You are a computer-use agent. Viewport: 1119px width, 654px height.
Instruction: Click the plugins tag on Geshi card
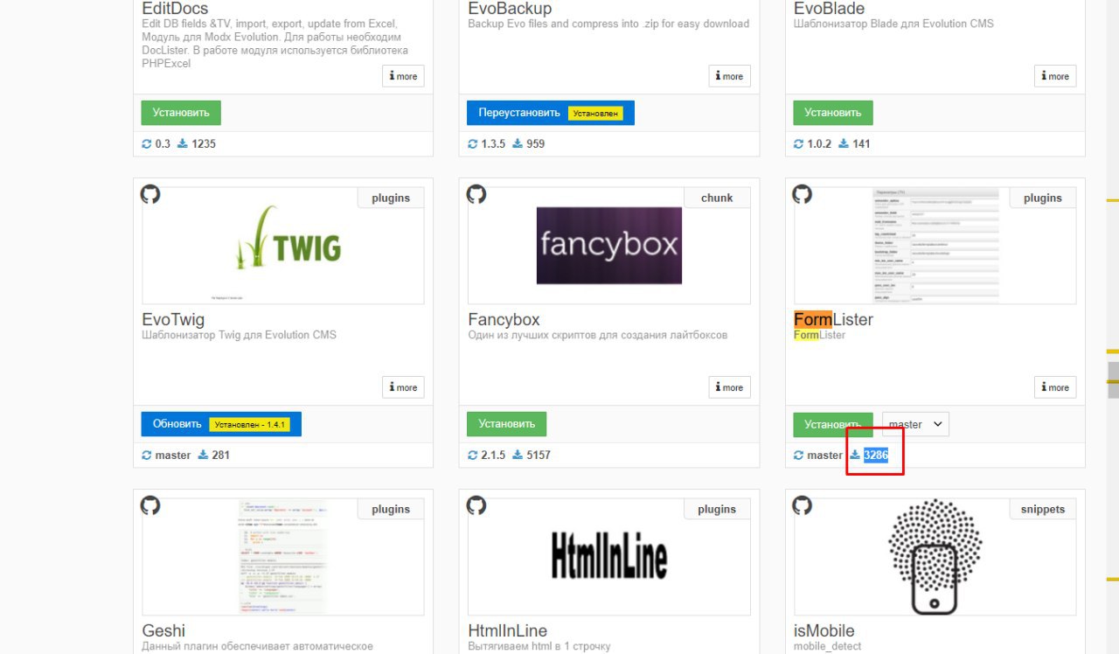pos(391,509)
